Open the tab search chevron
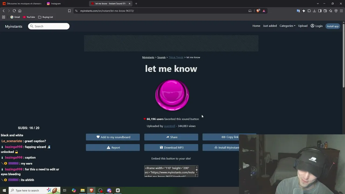The width and height of the screenshot is (345, 194). (x=318, y=4)
